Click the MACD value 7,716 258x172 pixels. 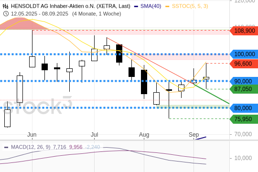click(x=60, y=147)
